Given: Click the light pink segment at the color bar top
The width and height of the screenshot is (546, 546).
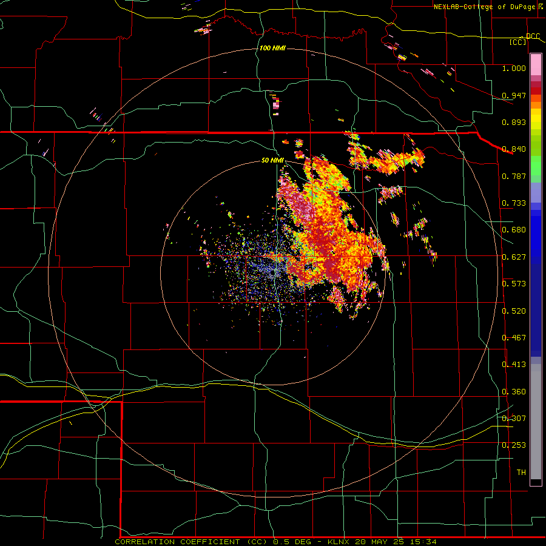Looking at the screenshot, I should [x=536, y=65].
